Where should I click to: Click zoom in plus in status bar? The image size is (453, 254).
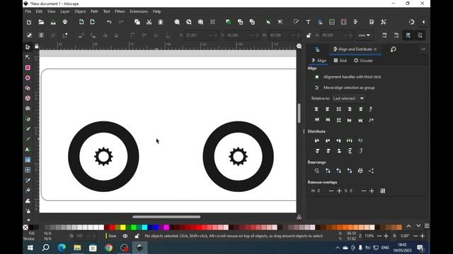[386, 236]
